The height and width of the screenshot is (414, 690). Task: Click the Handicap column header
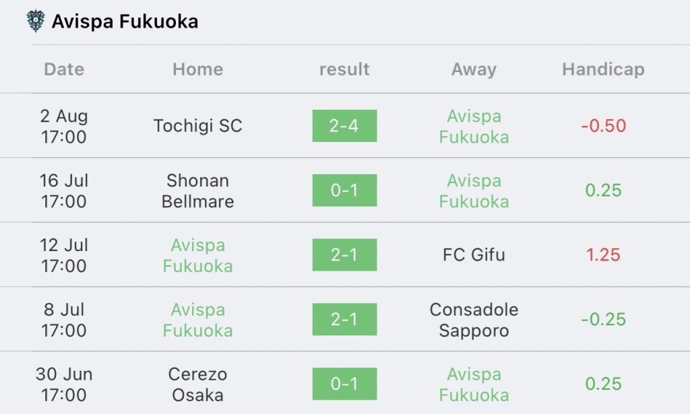pyautogui.click(x=603, y=69)
